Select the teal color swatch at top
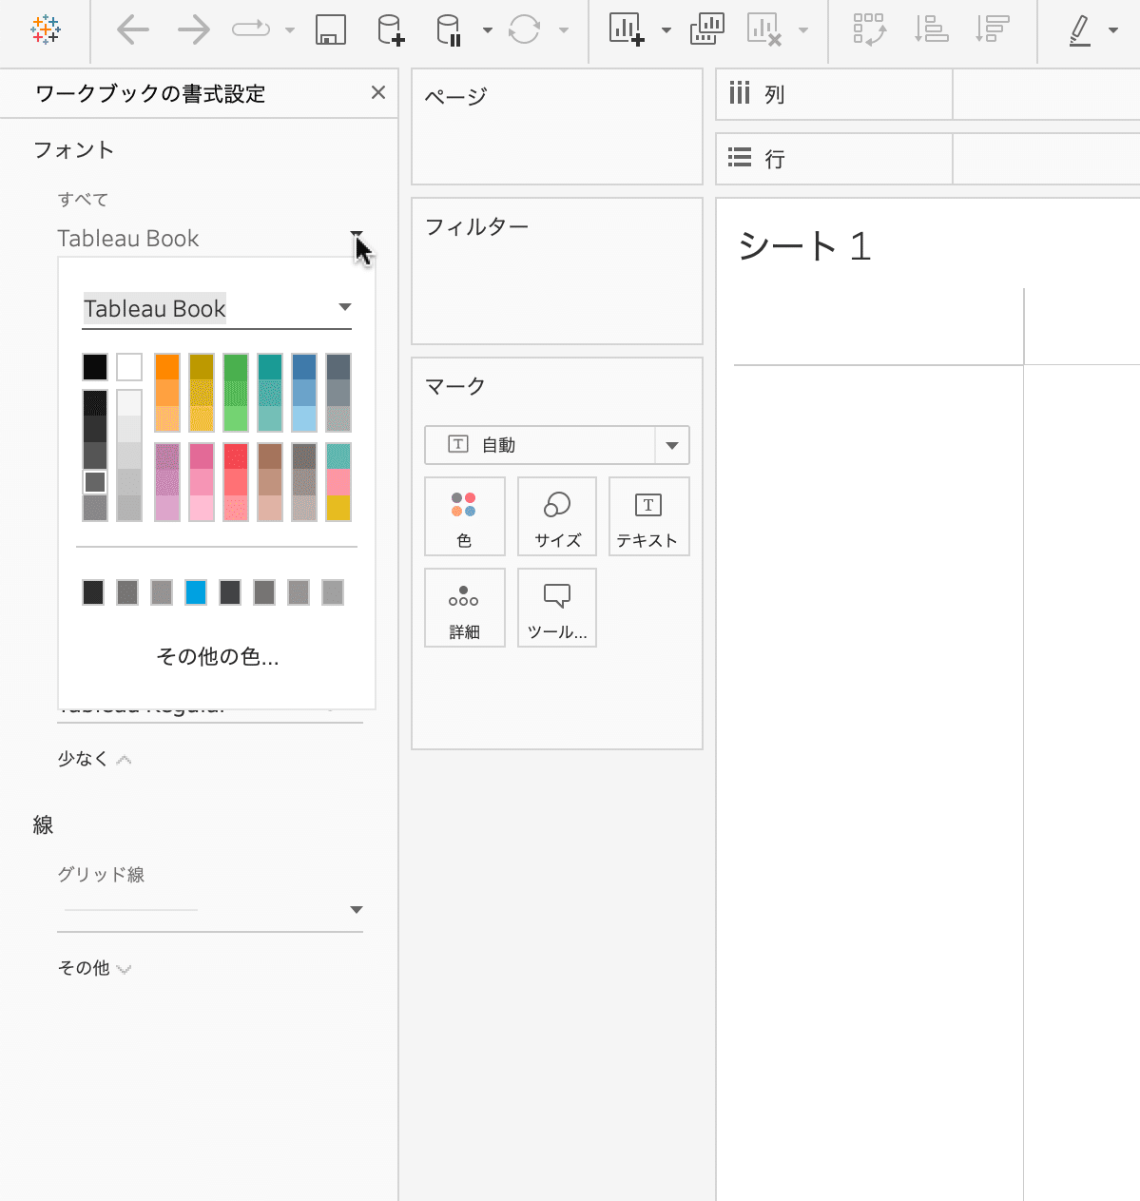Screen dimensions: 1140x1201 point(270,367)
